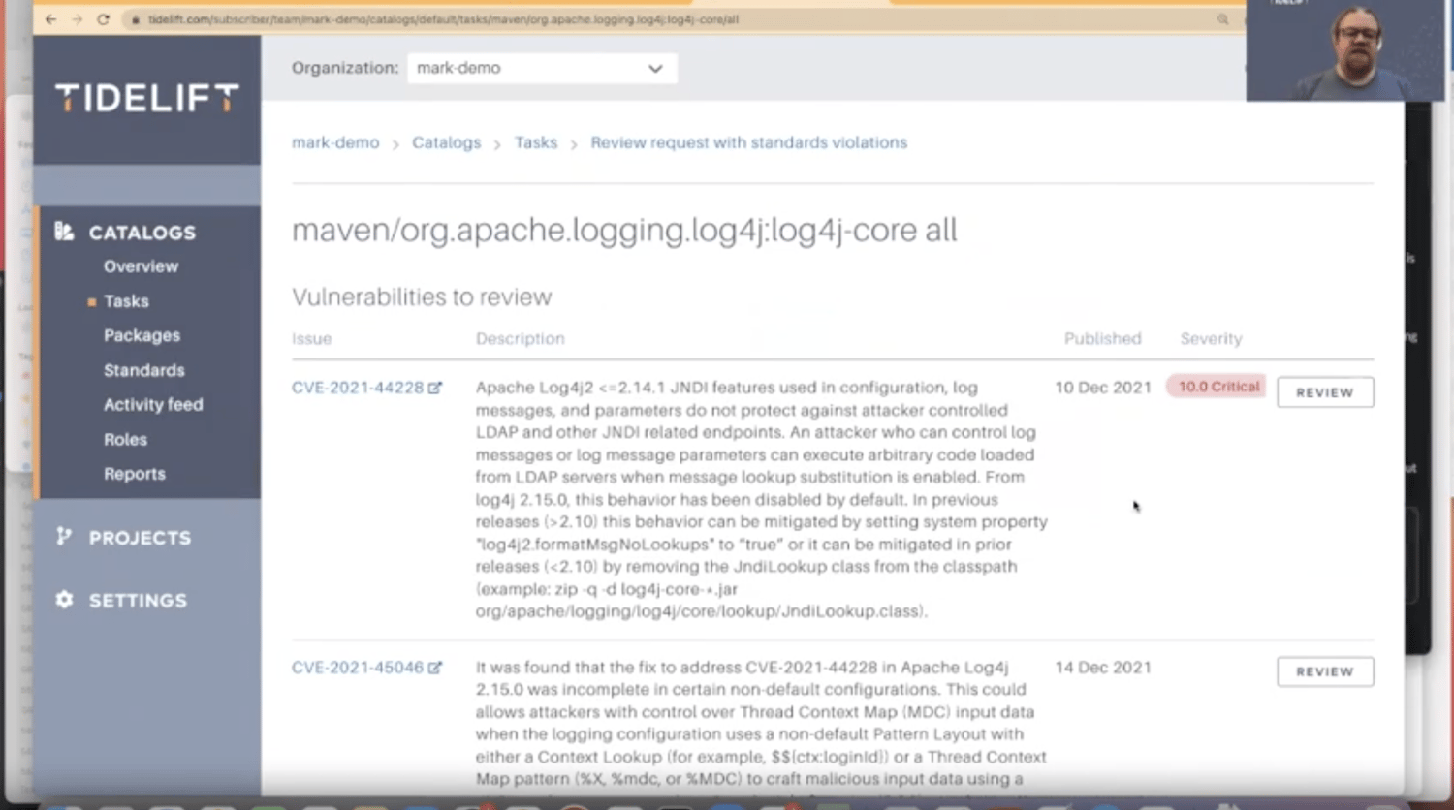Click REVIEW button for CVE-2021-45046
The image size is (1454, 810).
tap(1325, 671)
